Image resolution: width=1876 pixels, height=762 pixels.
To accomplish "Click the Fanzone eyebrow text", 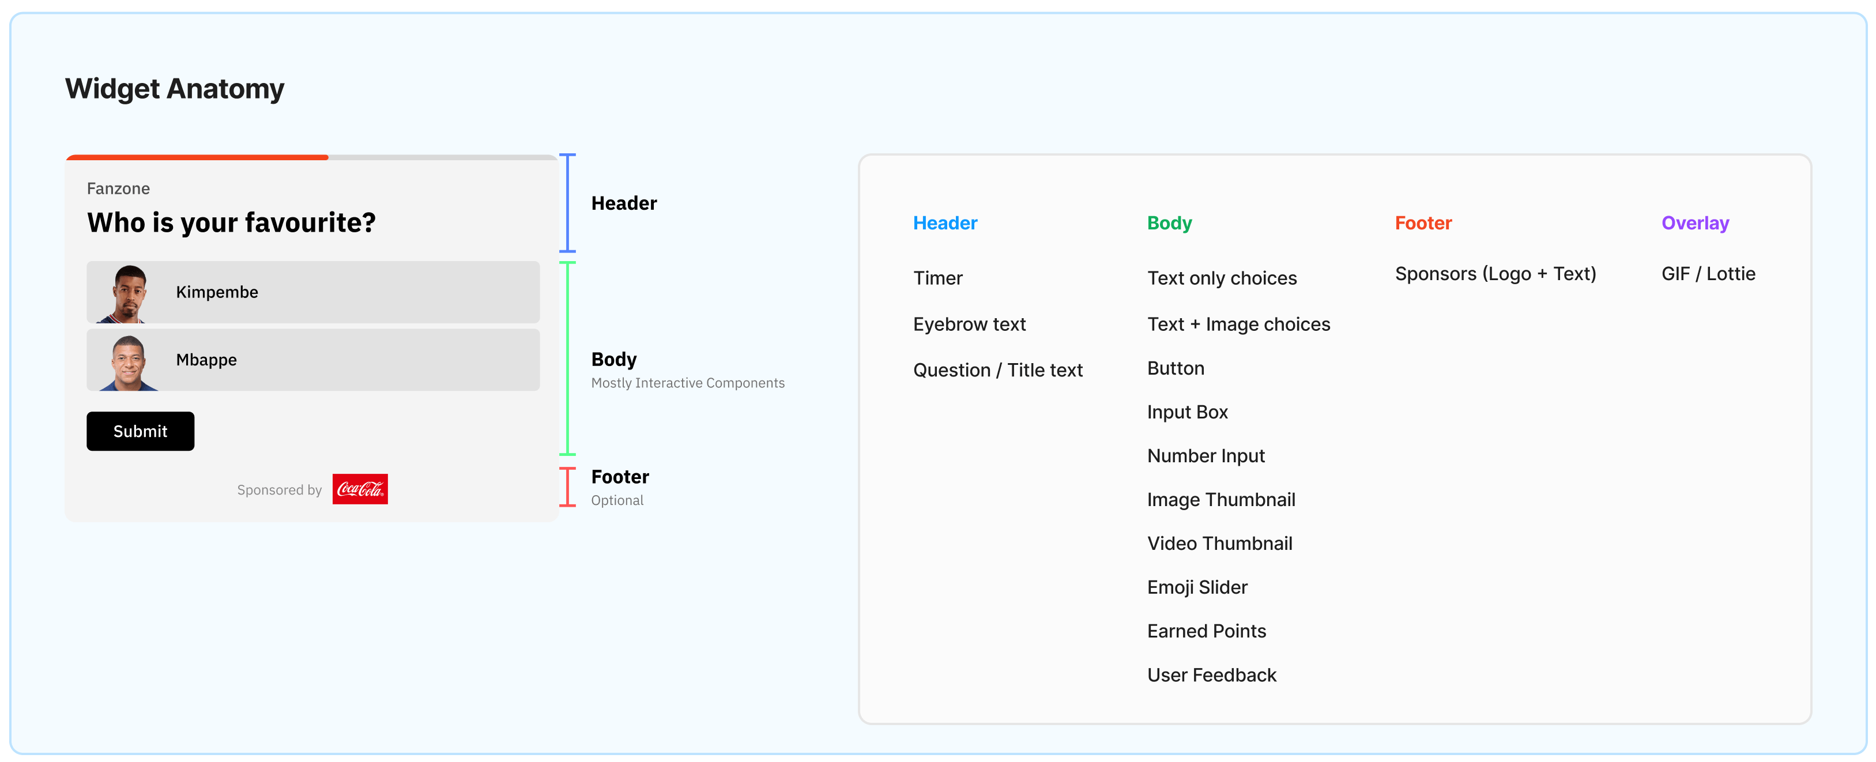I will [x=118, y=188].
